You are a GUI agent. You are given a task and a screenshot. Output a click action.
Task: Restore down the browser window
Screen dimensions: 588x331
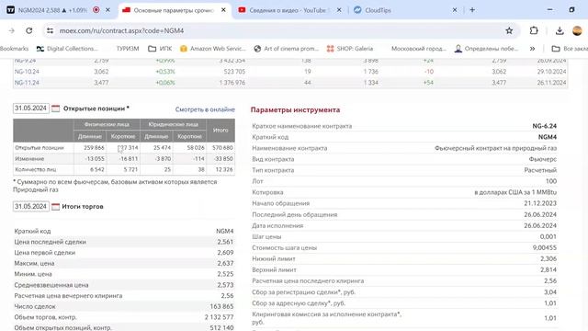click(x=571, y=10)
